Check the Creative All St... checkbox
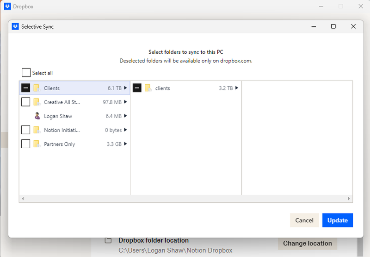Viewport: 370px width, 257px height. point(26,102)
